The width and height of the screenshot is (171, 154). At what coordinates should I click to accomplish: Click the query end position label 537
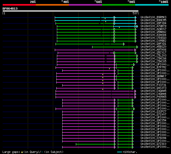tap(135, 13)
